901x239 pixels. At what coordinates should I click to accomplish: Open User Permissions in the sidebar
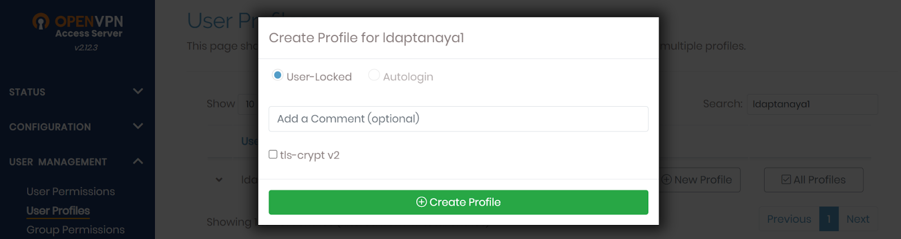click(70, 192)
